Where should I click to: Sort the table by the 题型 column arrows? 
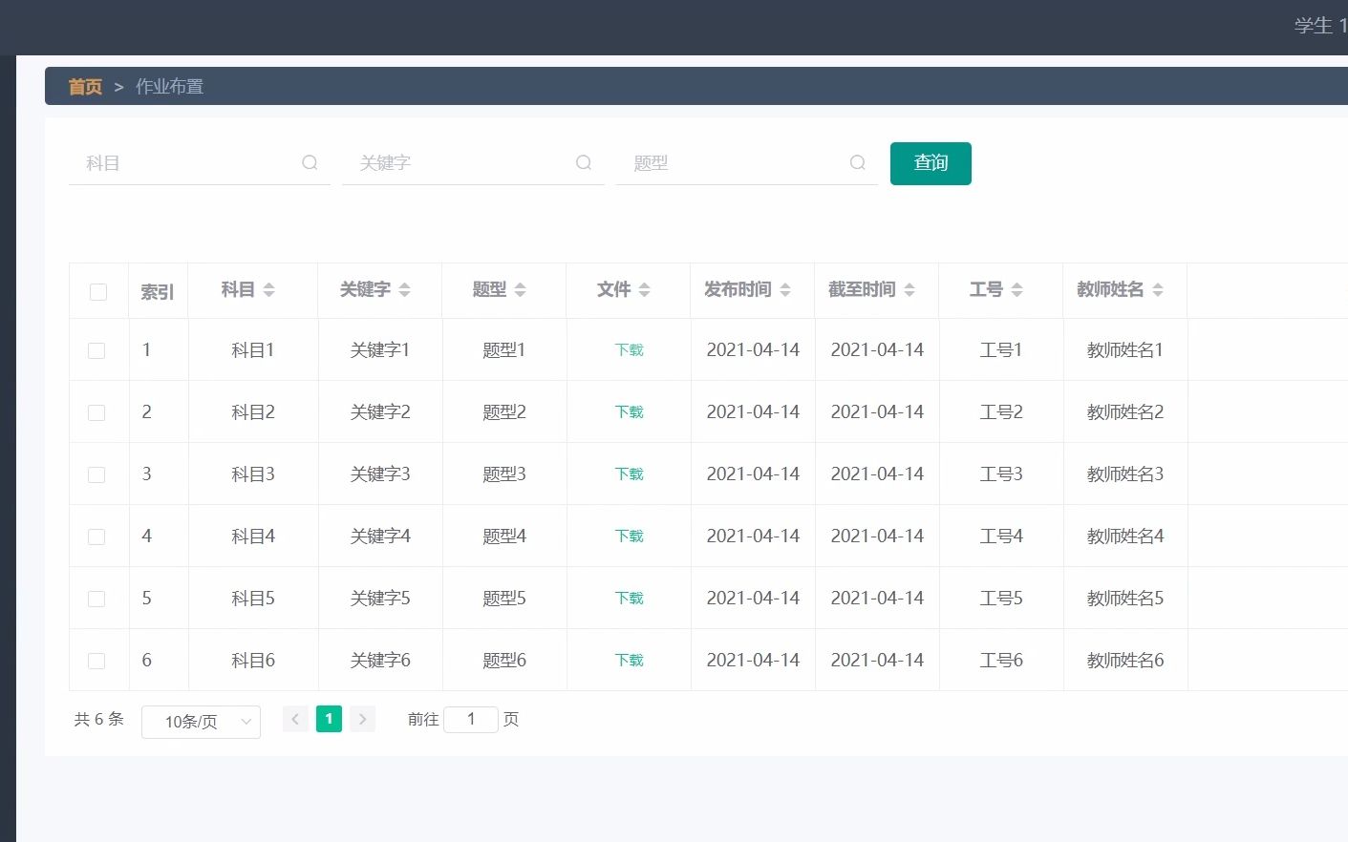click(x=520, y=290)
